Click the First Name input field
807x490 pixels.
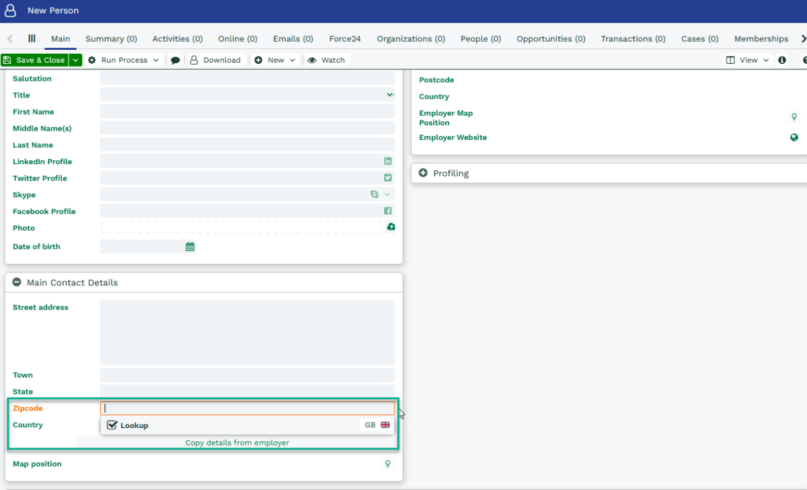pyautogui.click(x=247, y=112)
